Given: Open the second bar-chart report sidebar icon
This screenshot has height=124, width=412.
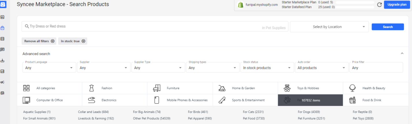Looking at the screenshot, I should (3, 71).
